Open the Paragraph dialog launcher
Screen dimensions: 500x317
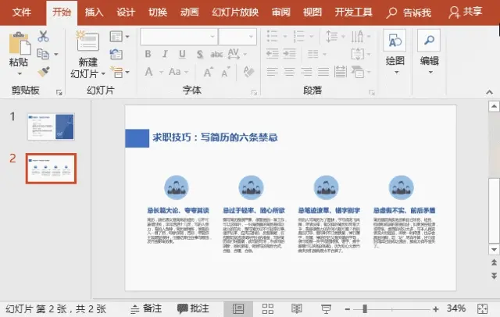[372, 92]
